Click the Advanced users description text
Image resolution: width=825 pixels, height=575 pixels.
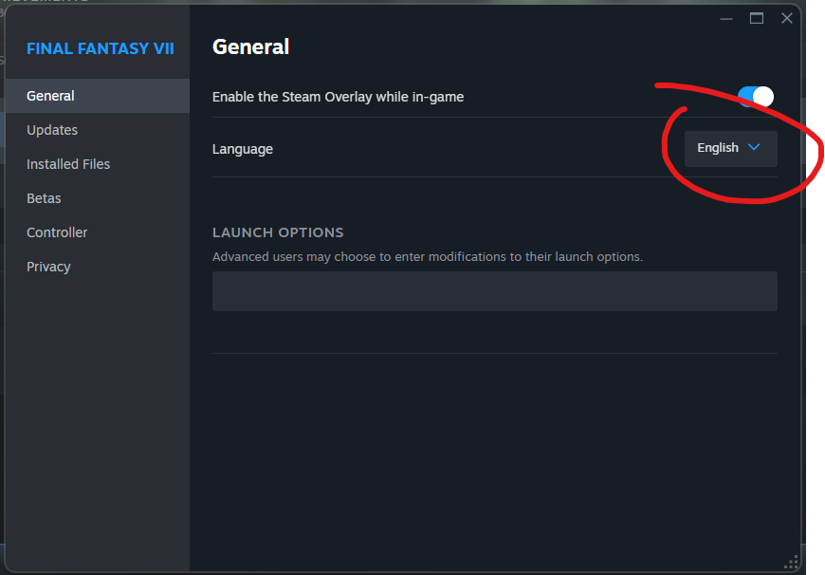pyautogui.click(x=428, y=257)
